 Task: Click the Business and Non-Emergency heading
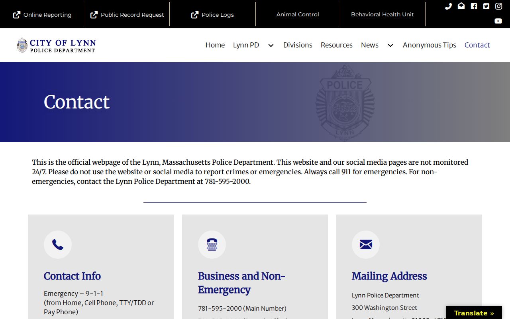(242, 283)
